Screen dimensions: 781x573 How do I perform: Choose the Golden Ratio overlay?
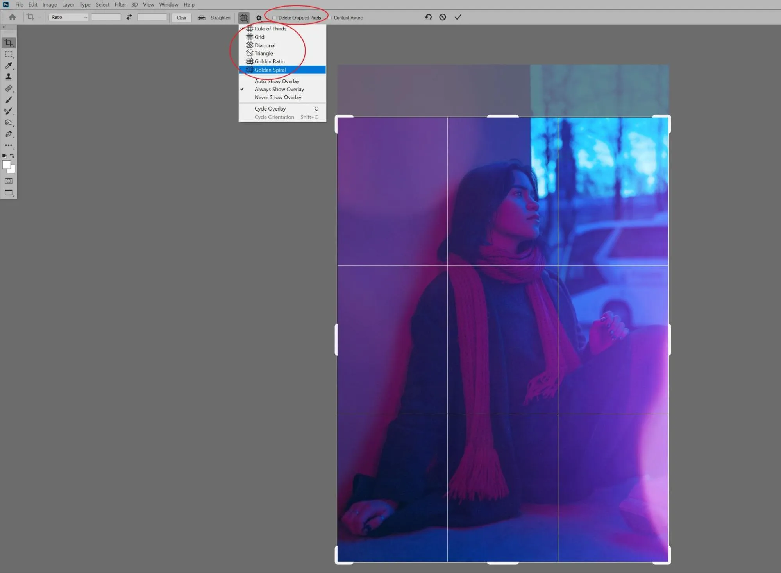(x=282, y=62)
